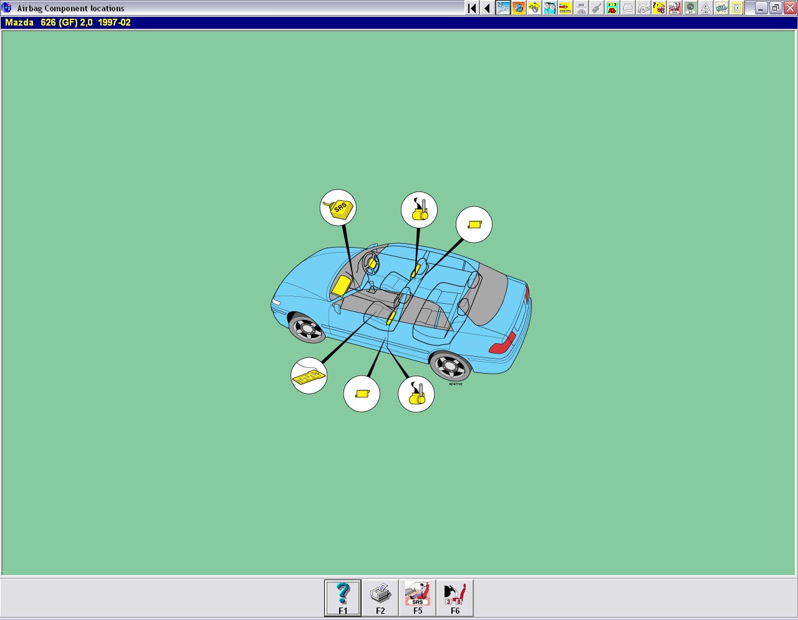Select the upper seat belt pretensioner callout

419,210
